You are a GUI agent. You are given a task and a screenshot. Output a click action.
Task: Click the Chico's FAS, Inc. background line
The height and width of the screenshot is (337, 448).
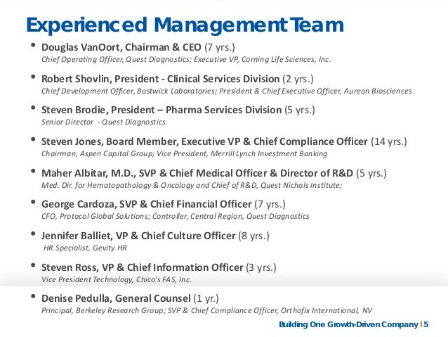[117, 279]
